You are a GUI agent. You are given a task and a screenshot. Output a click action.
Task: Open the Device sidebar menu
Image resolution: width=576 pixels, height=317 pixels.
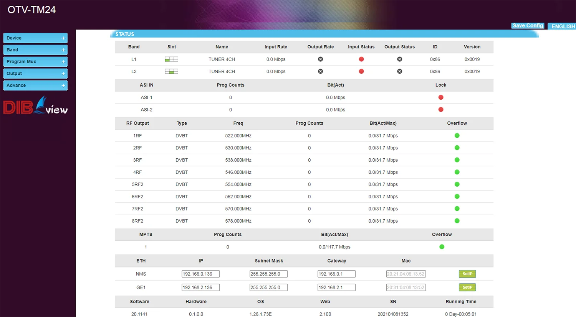(35, 38)
